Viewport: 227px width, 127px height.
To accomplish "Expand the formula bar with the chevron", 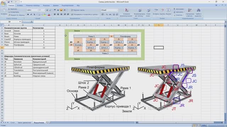I will click(226, 22).
